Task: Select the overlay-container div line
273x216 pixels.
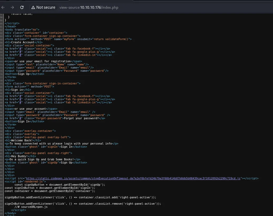Action: click(30, 131)
